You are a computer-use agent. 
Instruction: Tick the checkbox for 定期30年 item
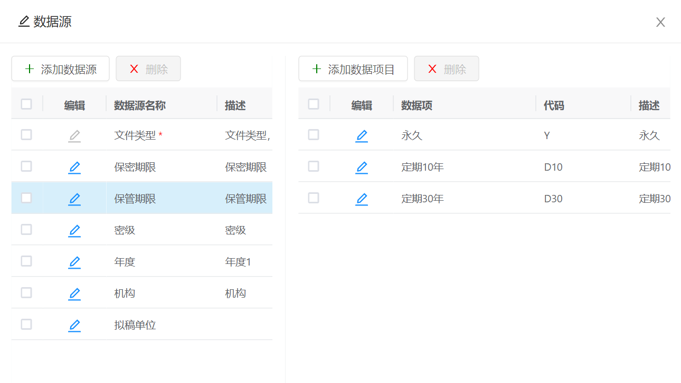[x=314, y=198]
